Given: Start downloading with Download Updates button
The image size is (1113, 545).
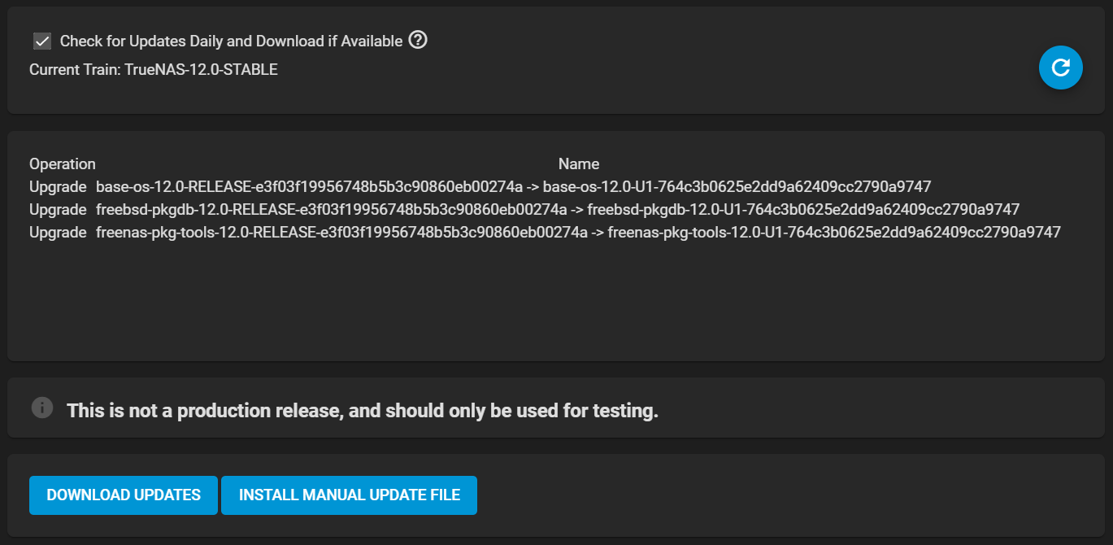Looking at the screenshot, I should coord(124,495).
